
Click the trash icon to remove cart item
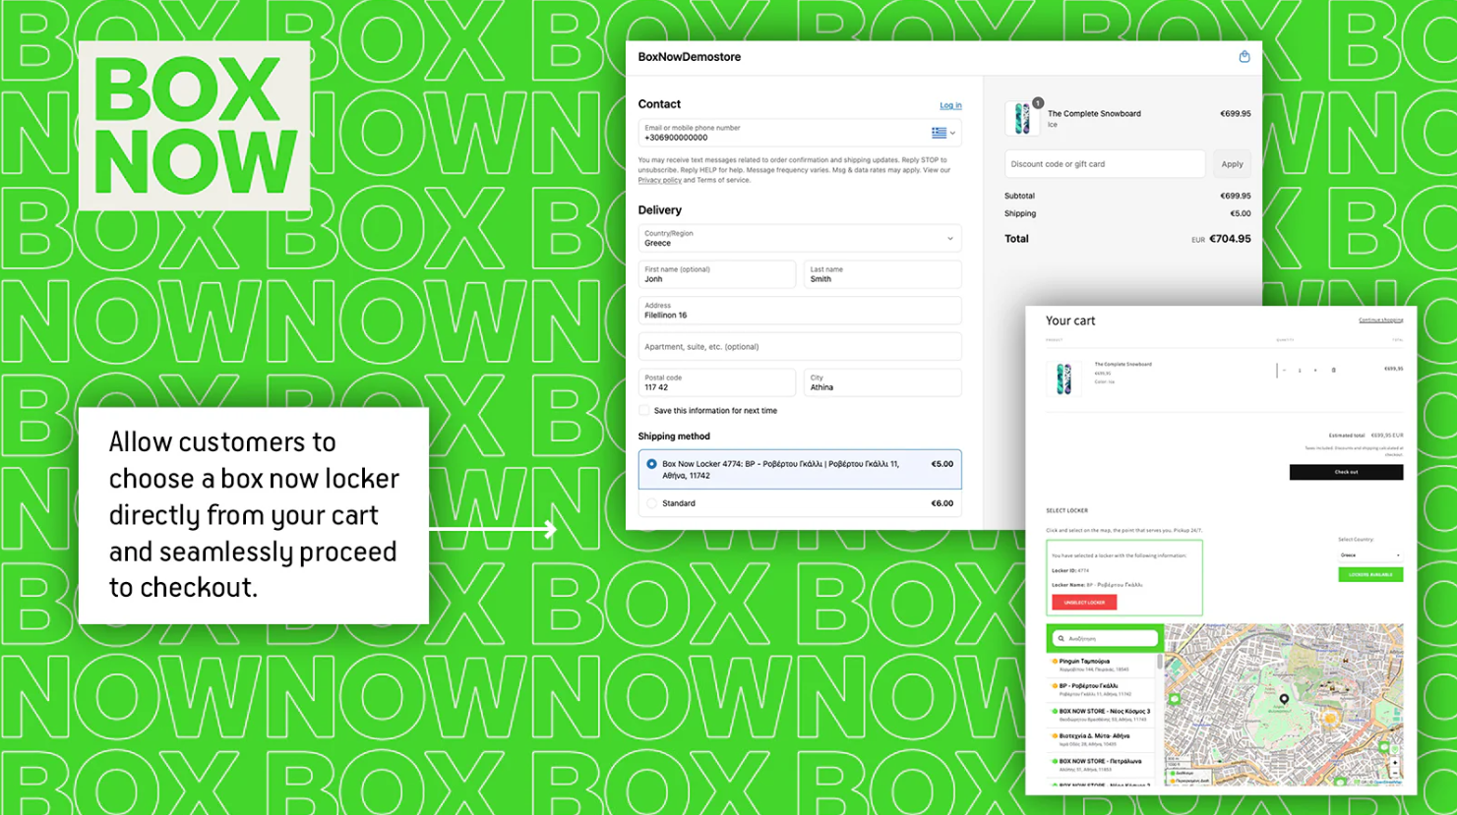[x=1334, y=370]
